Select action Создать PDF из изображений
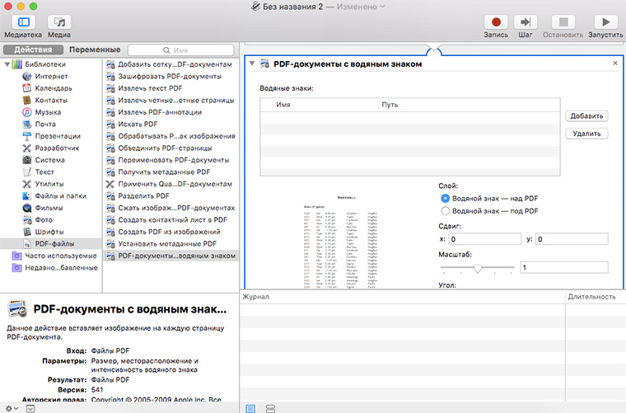This screenshot has height=413, width=626. coord(171,232)
